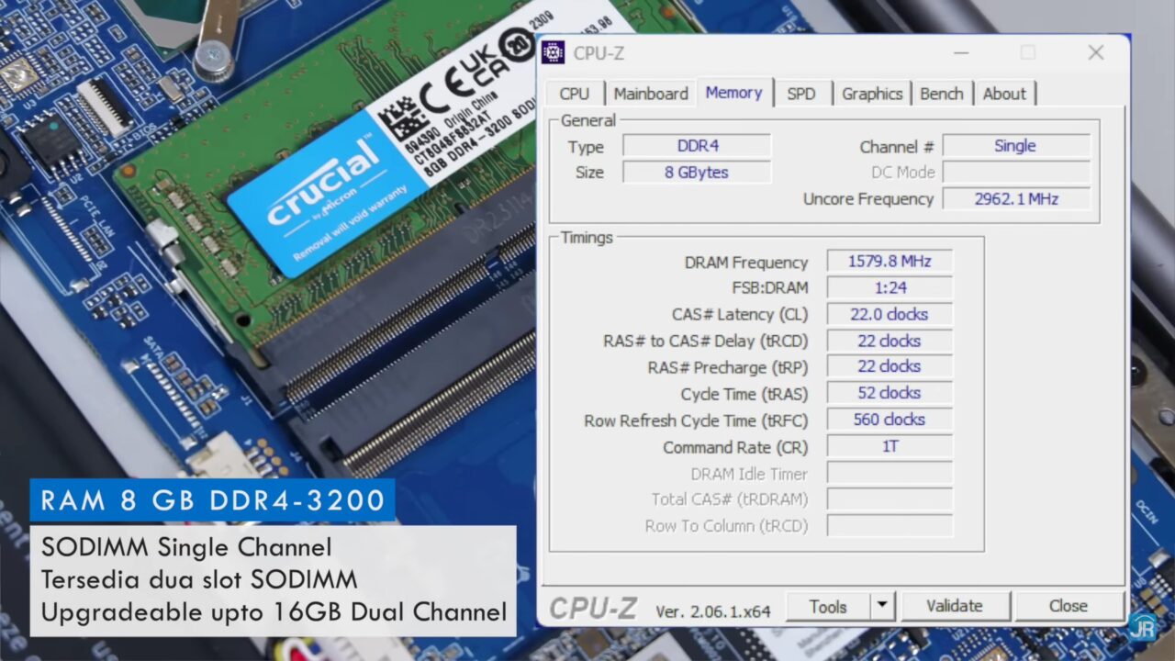Open the Bench tab
Image resolution: width=1175 pixels, height=661 pixels.
(x=941, y=94)
